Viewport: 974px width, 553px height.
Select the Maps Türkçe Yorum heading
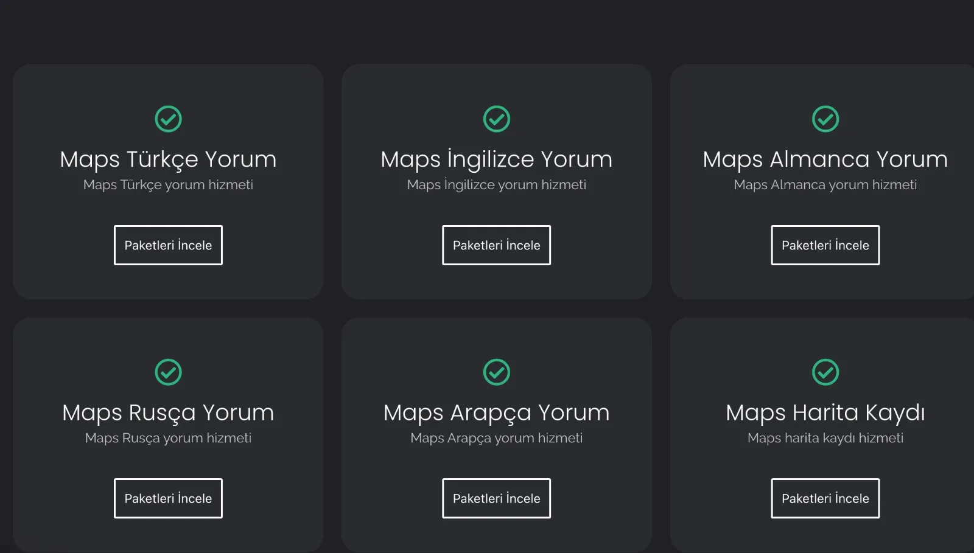coord(168,159)
